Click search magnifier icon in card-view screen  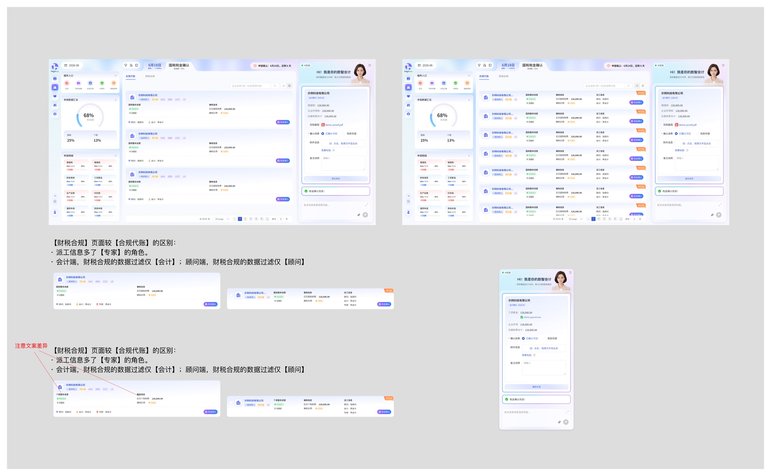(x=275, y=86)
